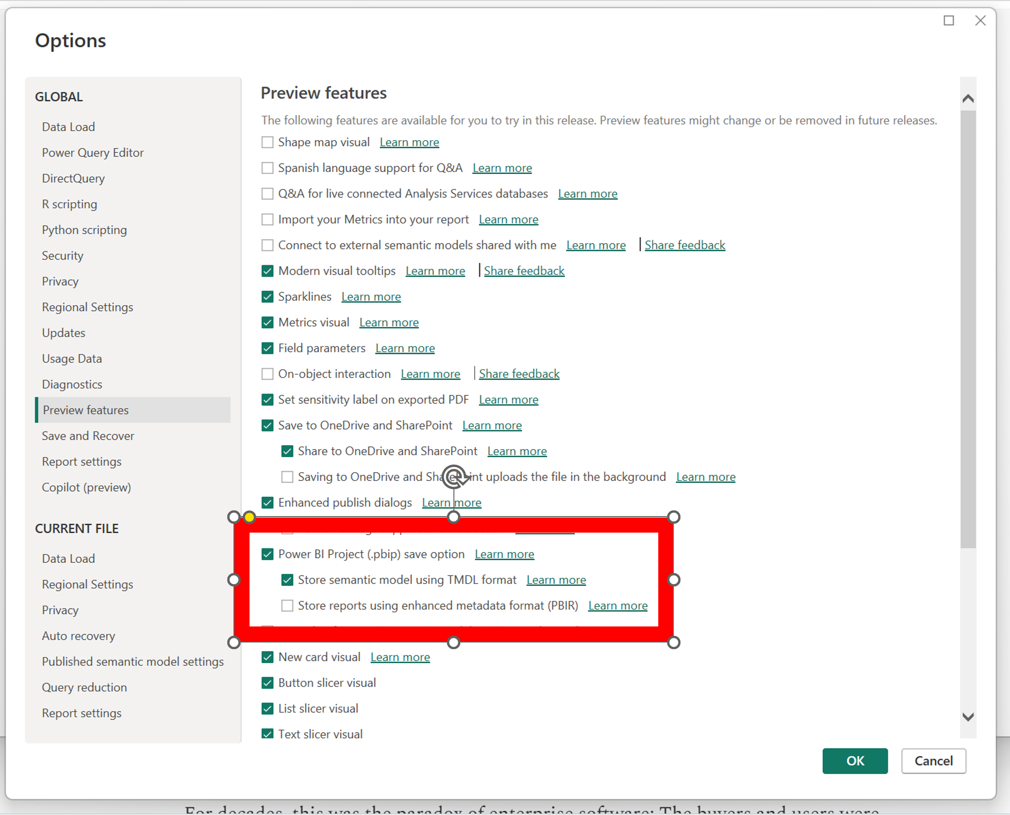
Task: Toggle Button slicer visual checkbox
Action: point(267,683)
